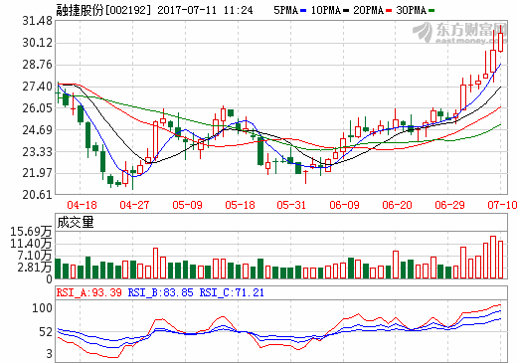
Task: Click the 30PMA legend label
Action: pos(411,10)
